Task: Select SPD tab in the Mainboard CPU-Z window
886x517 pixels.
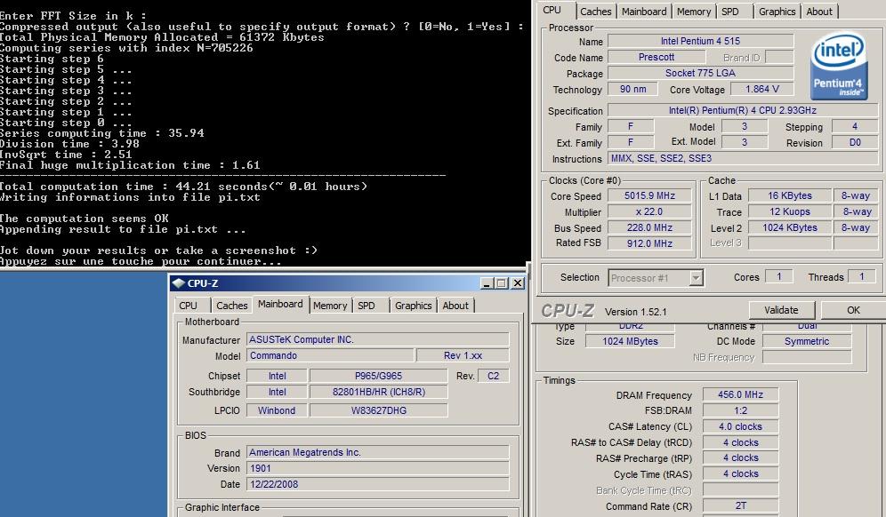Action: 366,306
